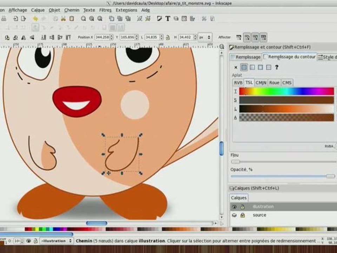Image resolution: width=337 pixels, height=253 pixels.
Task: Open Align and Distribute icon
Action: pyautogui.click(x=192, y=19)
